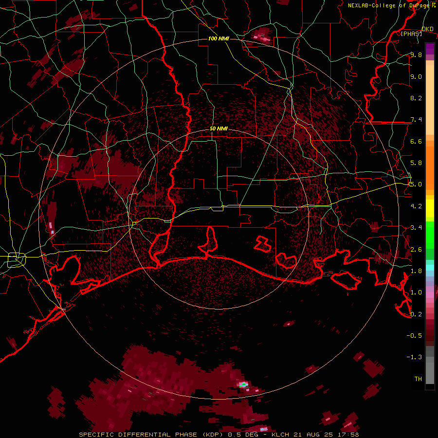Click the 5.0 scale label
This screenshot has width=438, height=438.
coord(416,184)
